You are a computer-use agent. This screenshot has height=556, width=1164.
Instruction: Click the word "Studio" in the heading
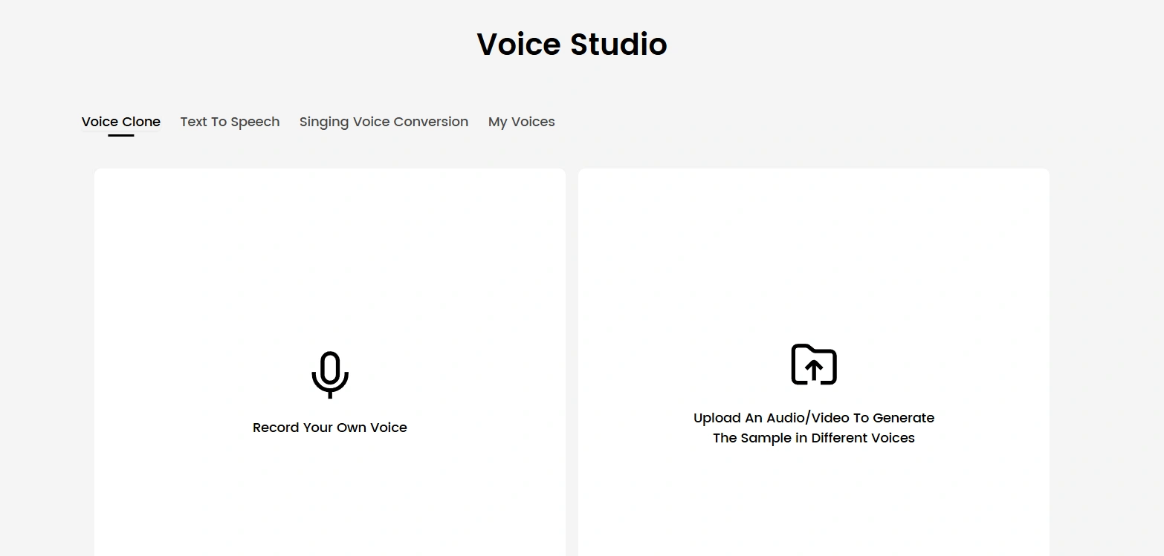[x=618, y=45]
